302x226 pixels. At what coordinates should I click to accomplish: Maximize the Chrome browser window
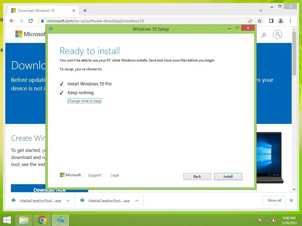pos(280,6)
